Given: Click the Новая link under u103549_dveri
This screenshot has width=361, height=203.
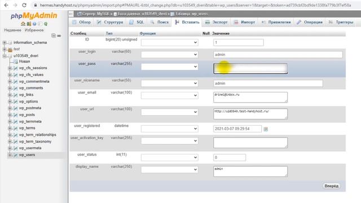Looking at the screenshot, I should click(x=24, y=61).
